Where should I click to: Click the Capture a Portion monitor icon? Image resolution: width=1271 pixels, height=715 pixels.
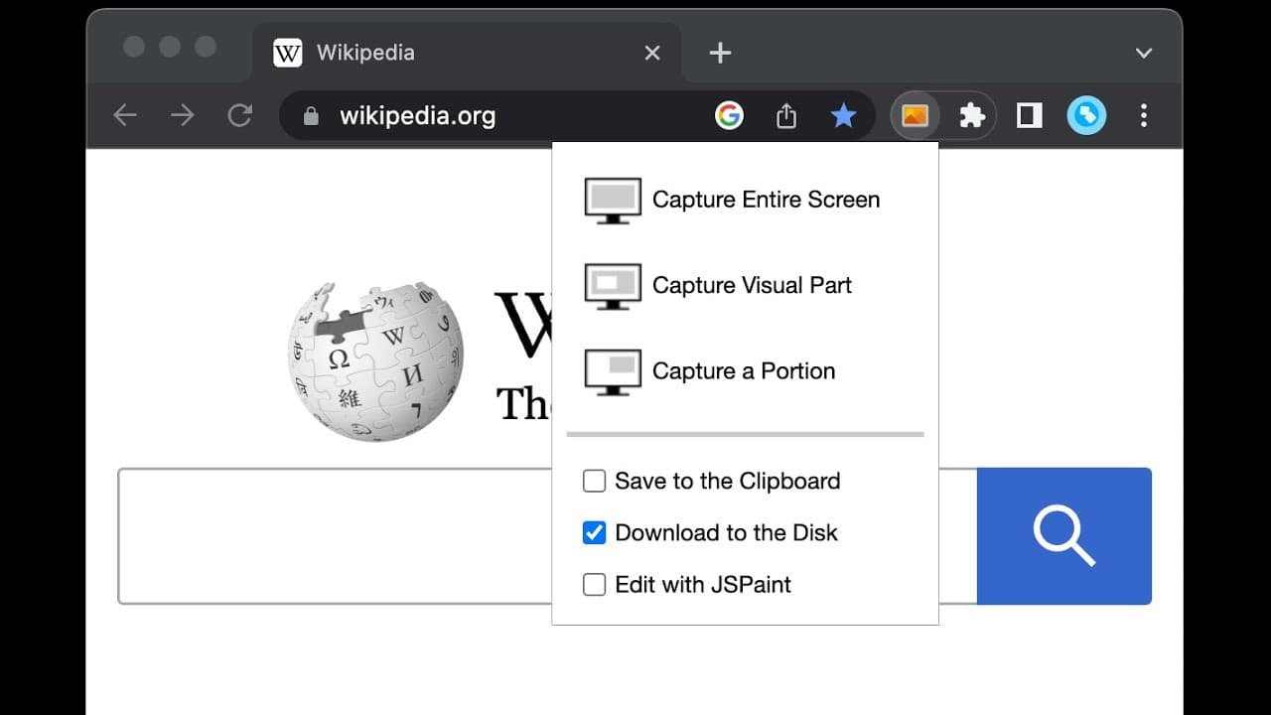click(x=613, y=371)
